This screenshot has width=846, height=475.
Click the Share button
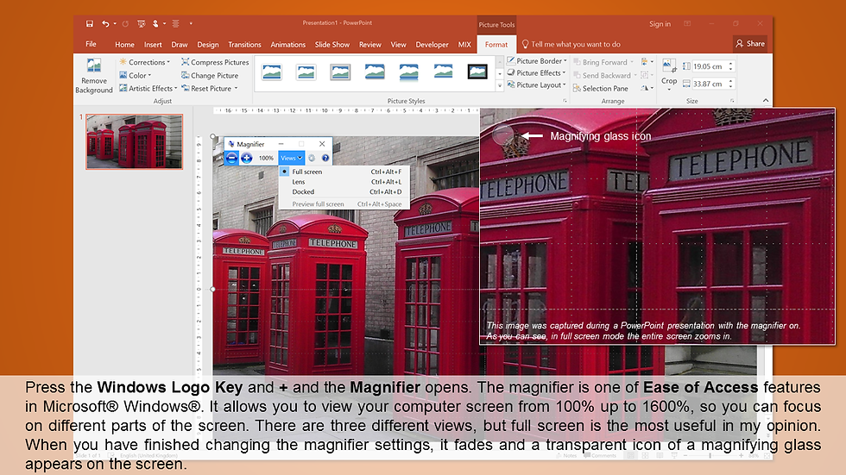(750, 44)
